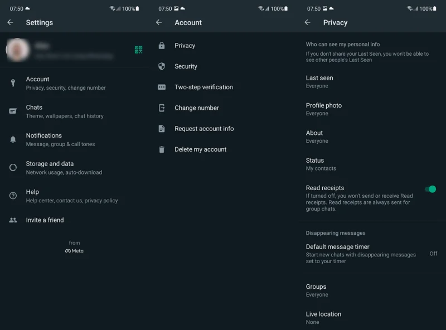This screenshot has height=330, width=446.
Task: Tap the back arrow on Account screen
Action: point(159,22)
